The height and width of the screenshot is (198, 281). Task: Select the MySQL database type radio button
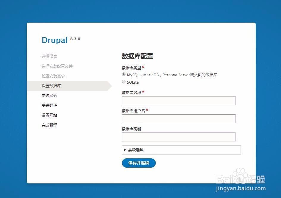point(124,74)
